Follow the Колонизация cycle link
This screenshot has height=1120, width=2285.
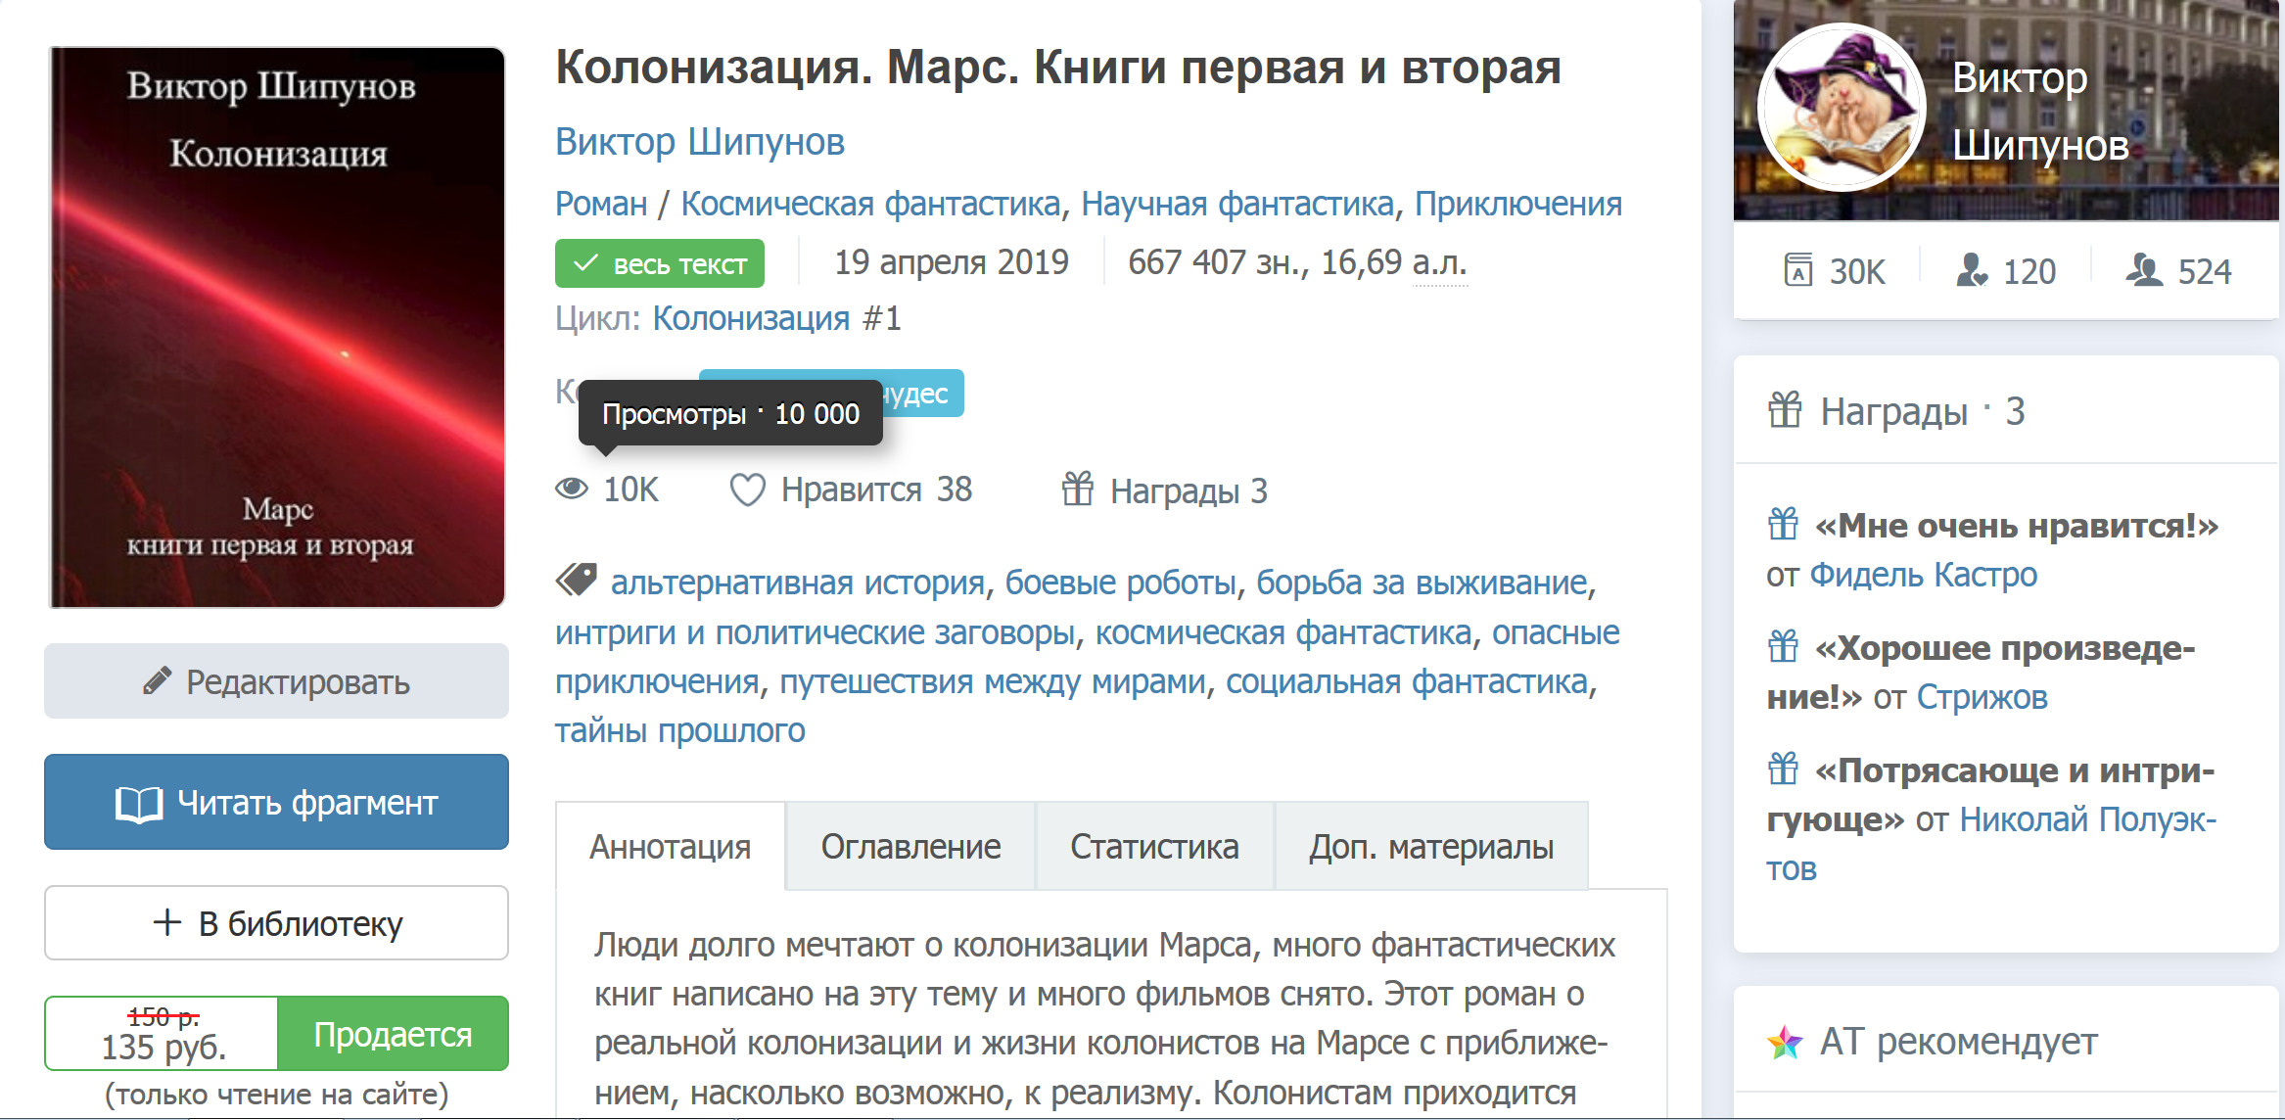tap(751, 318)
